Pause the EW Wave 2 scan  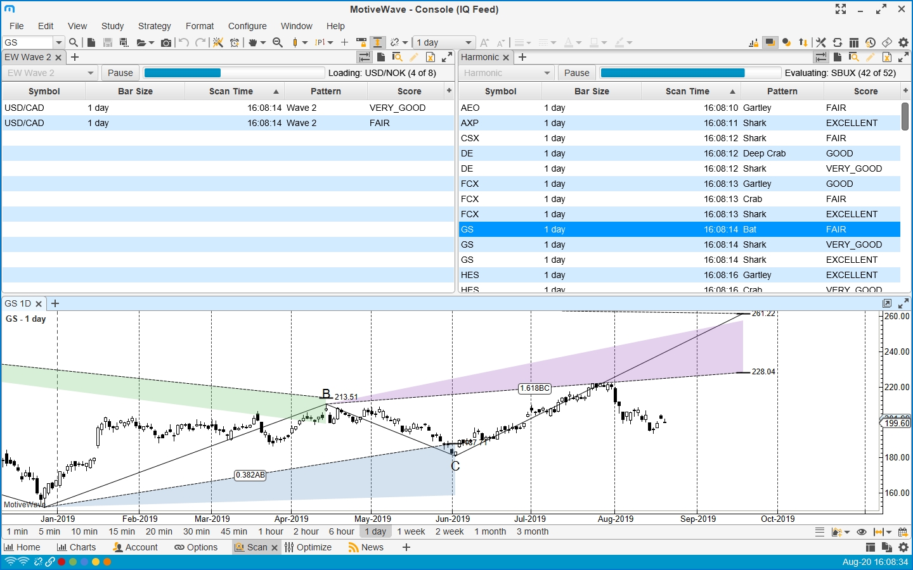click(120, 73)
